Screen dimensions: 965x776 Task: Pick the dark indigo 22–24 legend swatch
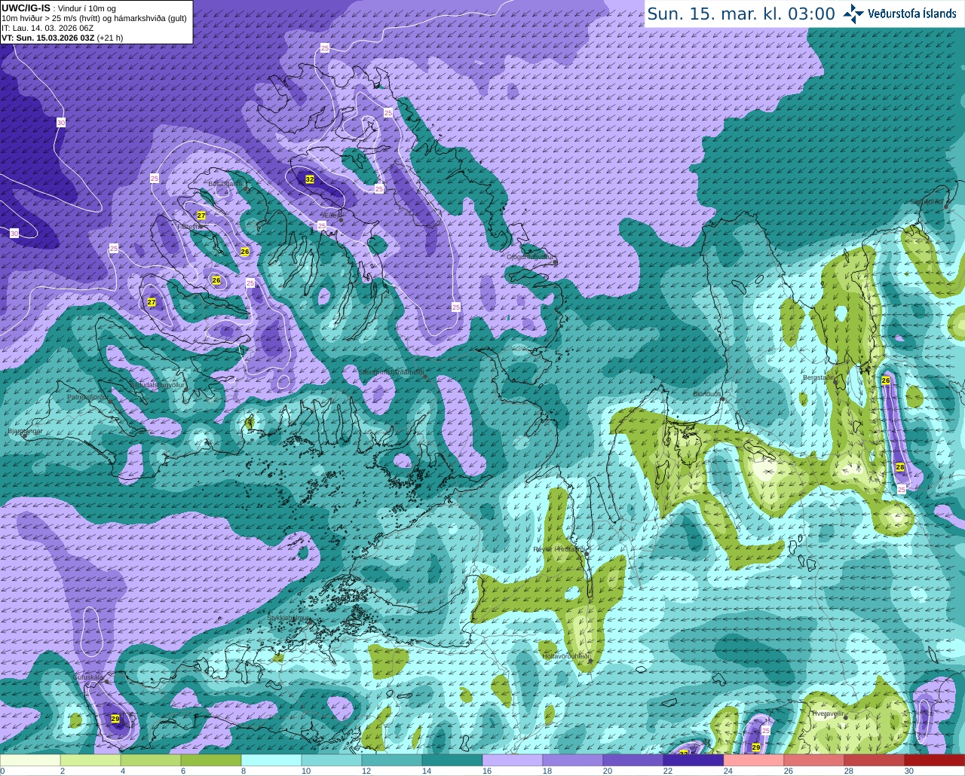coord(694,760)
